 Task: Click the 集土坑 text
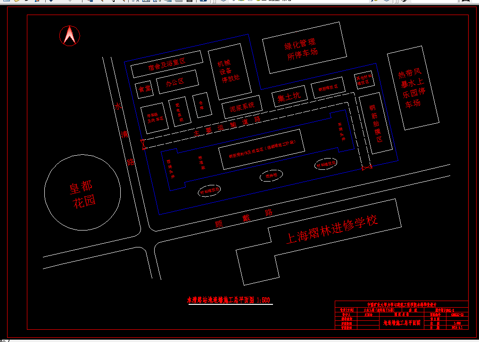tap(289, 97)
